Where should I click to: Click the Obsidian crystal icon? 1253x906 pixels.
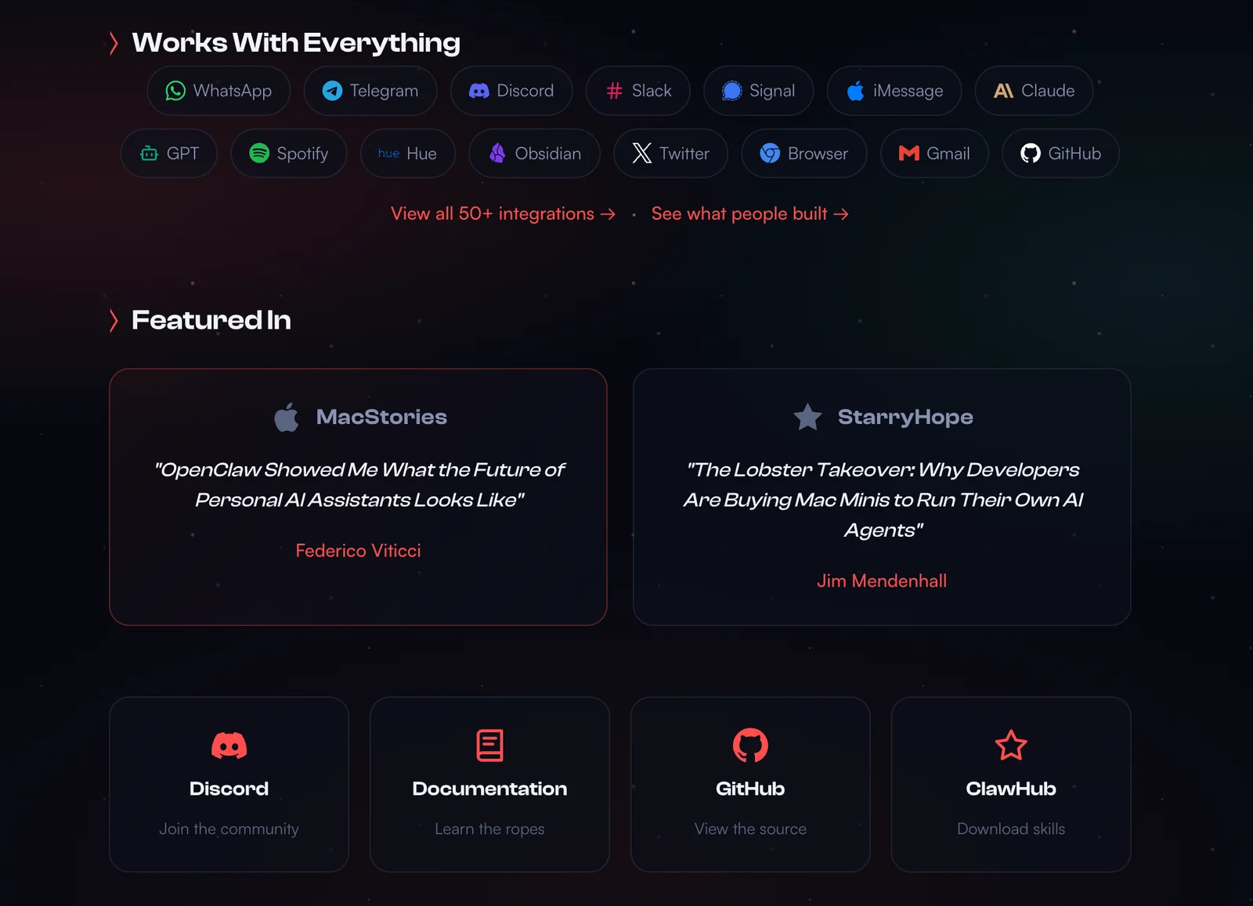[x=497, y=153]
